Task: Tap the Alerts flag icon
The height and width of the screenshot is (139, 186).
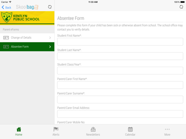Action: click(56, 129)
